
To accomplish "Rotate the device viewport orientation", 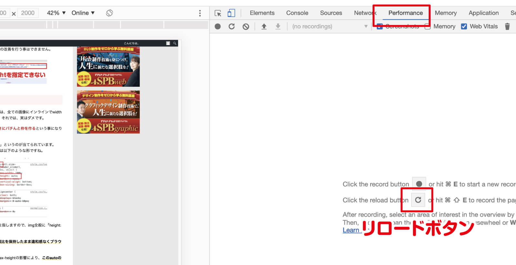I will [x=109, y=13].
